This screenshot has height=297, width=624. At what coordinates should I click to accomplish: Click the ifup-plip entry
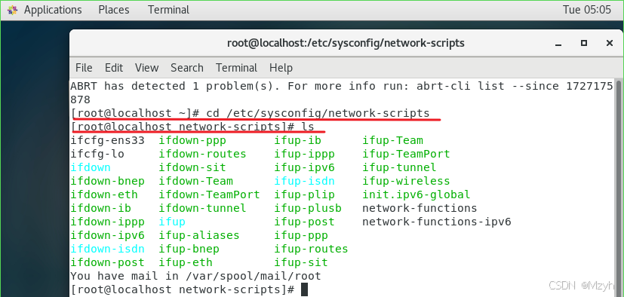[304, 194]
